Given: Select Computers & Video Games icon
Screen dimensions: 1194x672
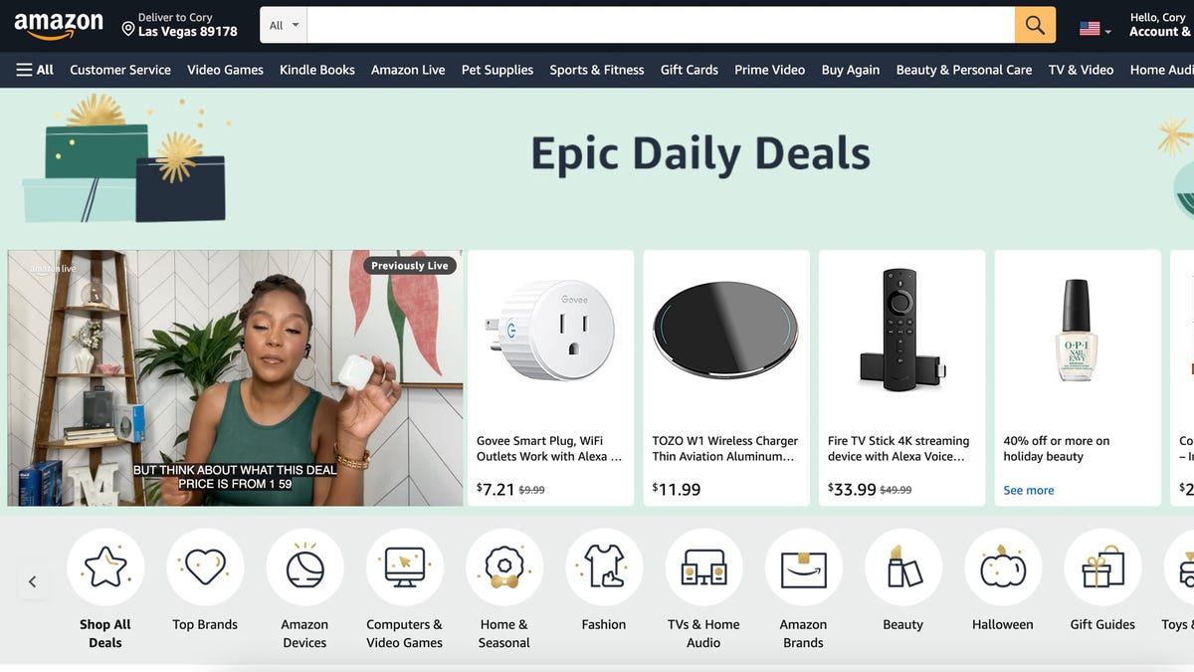Looking at the screenshot, I should click(x=404, y=567).
